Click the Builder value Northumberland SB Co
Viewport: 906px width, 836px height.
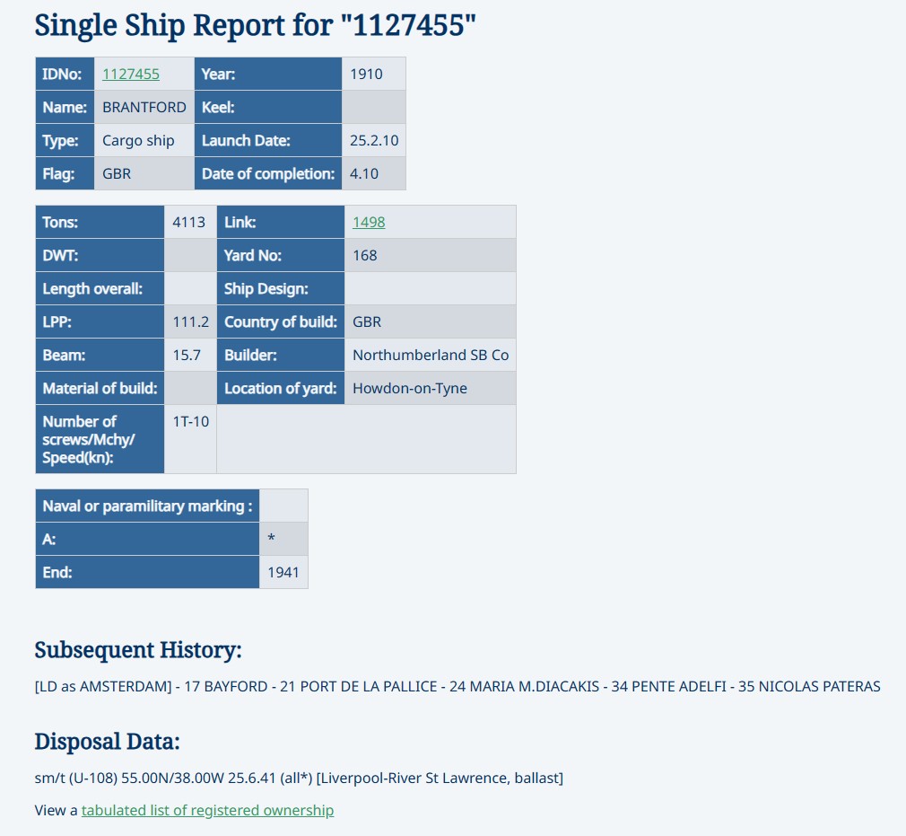tap(431, 355)
